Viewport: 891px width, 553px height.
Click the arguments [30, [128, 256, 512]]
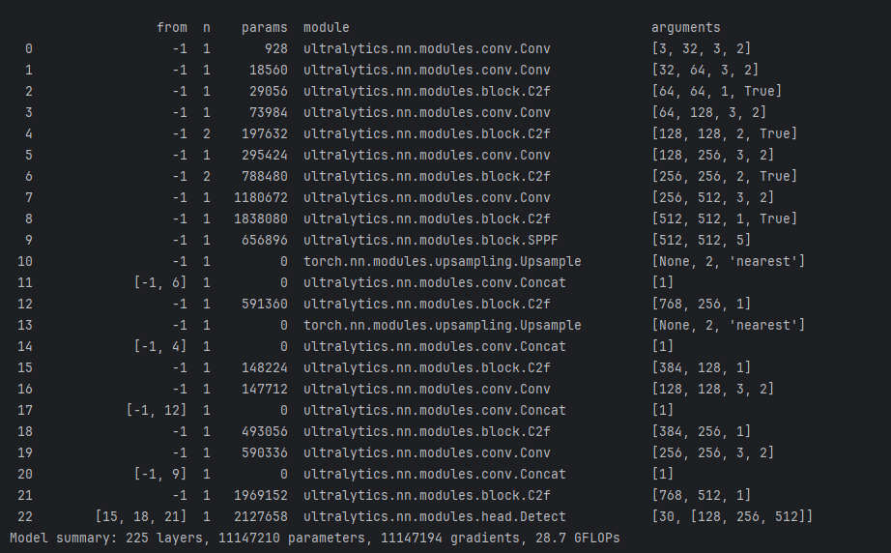[732, 516]
